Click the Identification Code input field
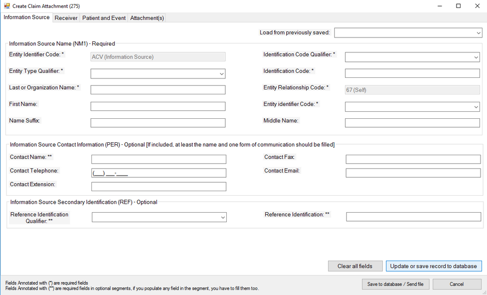487x295 pixels. tap(413, 73)
